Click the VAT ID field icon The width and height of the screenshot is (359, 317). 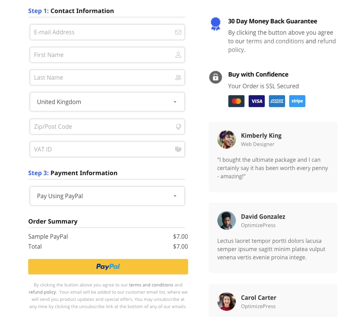coord(178,149)
